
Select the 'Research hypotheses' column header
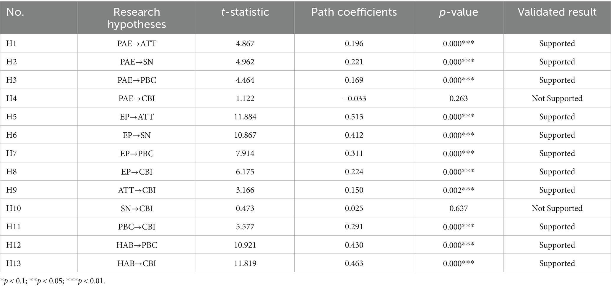136,18
